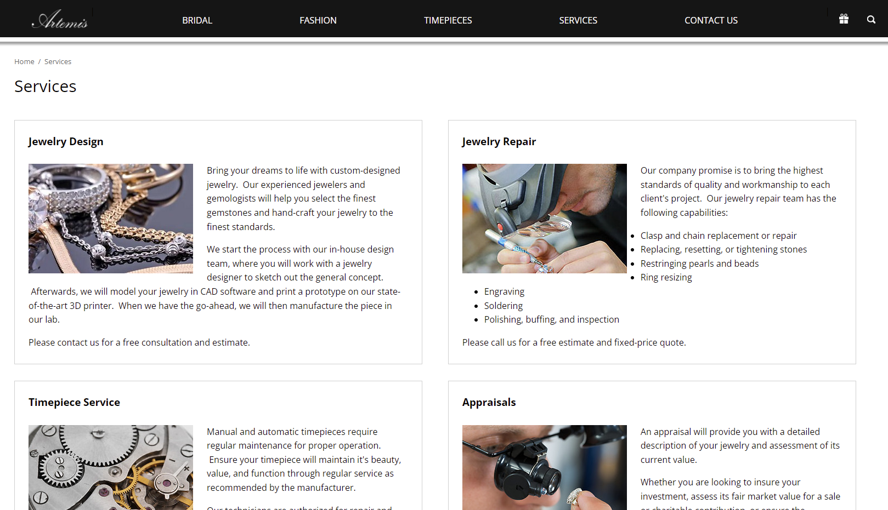Open the Services menu item

(578, 20)
